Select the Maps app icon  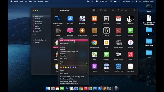coord(94,54)
